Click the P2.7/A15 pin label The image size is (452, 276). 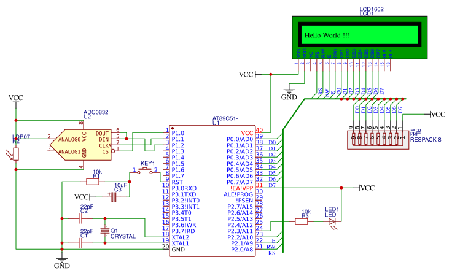tap(240, 207)
